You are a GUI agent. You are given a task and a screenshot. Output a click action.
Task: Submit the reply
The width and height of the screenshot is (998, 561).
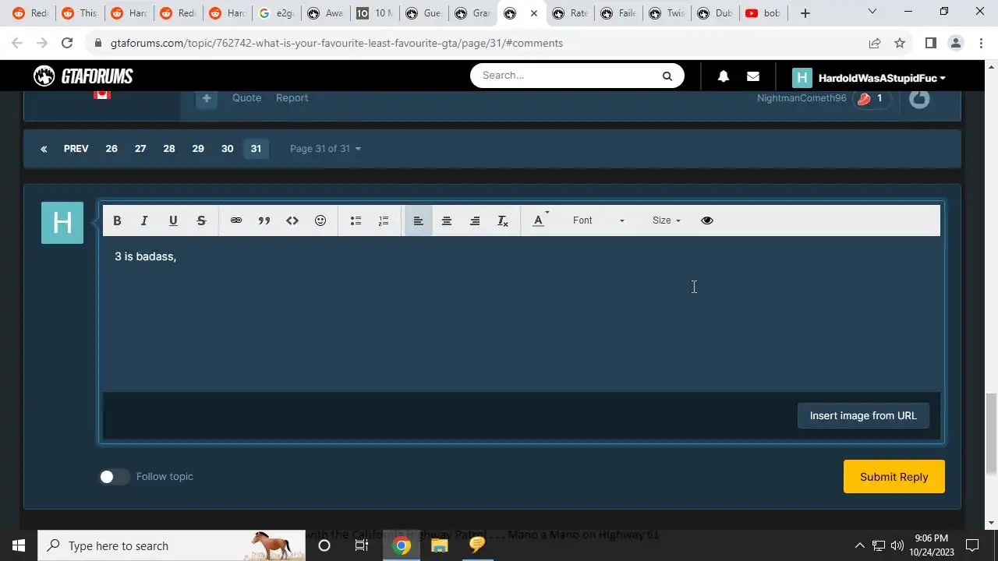coord(894,477)
